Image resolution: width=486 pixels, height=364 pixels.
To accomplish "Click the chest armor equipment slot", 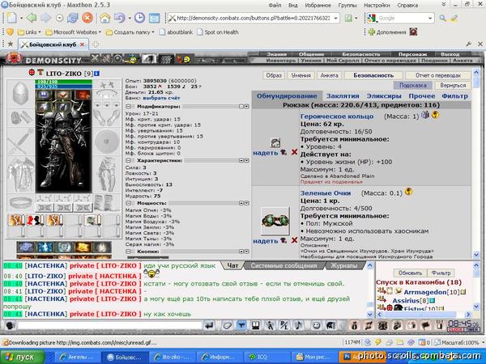I will coord(20,174).
